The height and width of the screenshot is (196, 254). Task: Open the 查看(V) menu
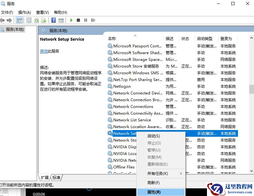[x=43, y=12]
